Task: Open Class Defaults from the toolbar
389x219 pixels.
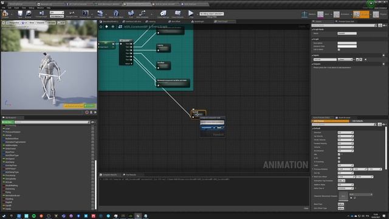Action: click(177, 14)
